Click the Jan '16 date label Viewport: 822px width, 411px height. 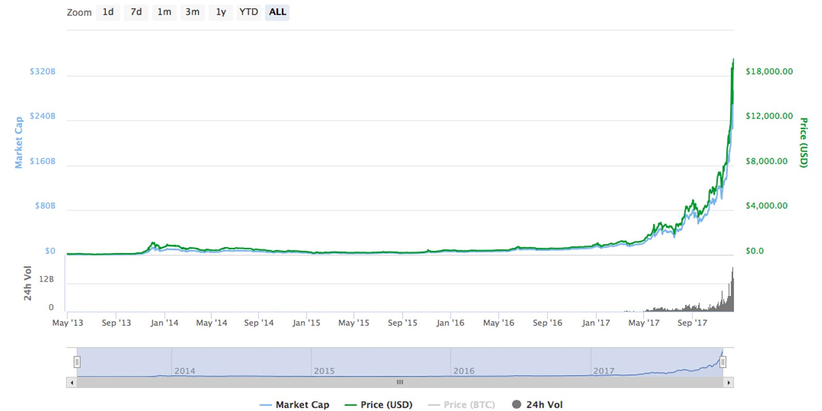451,323
